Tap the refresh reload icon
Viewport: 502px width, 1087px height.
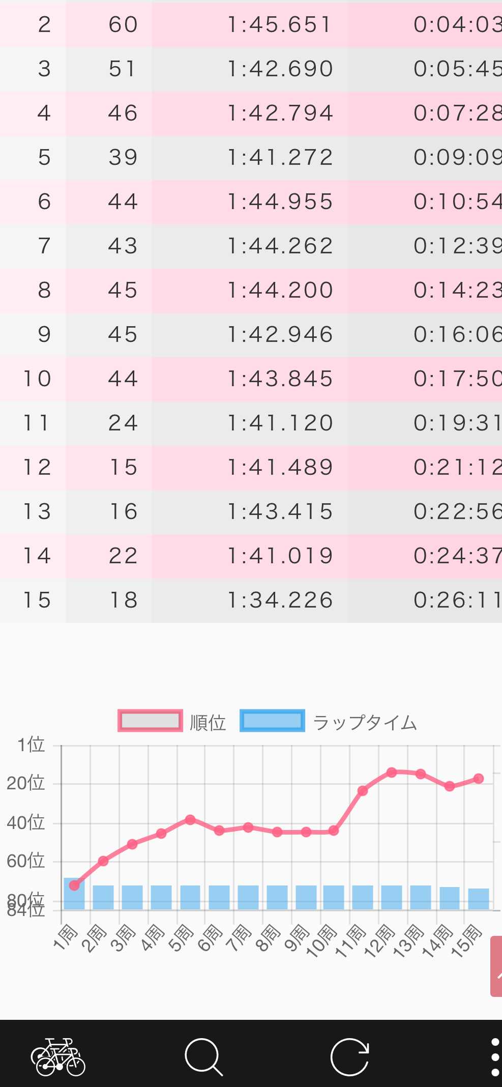tap(349, 1057)
